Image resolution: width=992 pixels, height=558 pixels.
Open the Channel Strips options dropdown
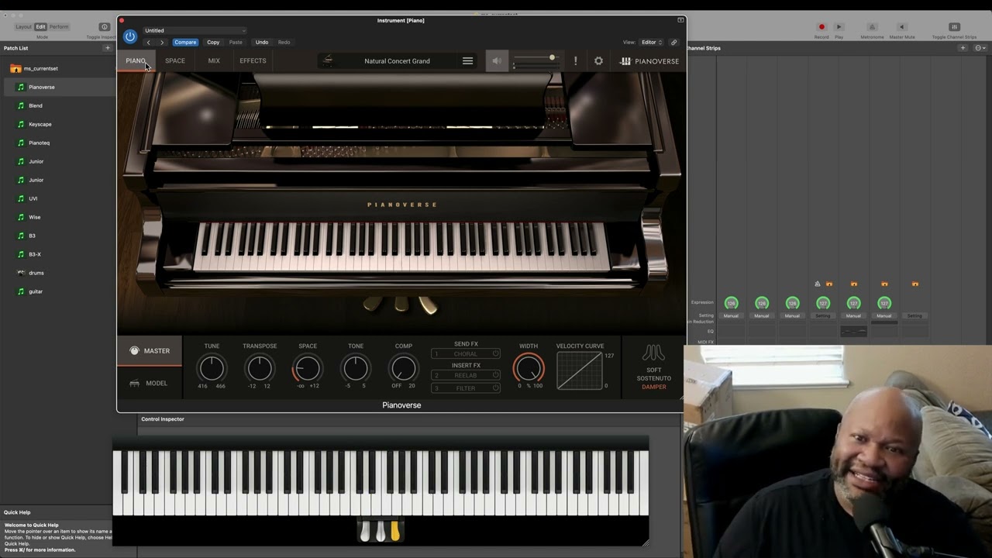(x=980, y=48)
